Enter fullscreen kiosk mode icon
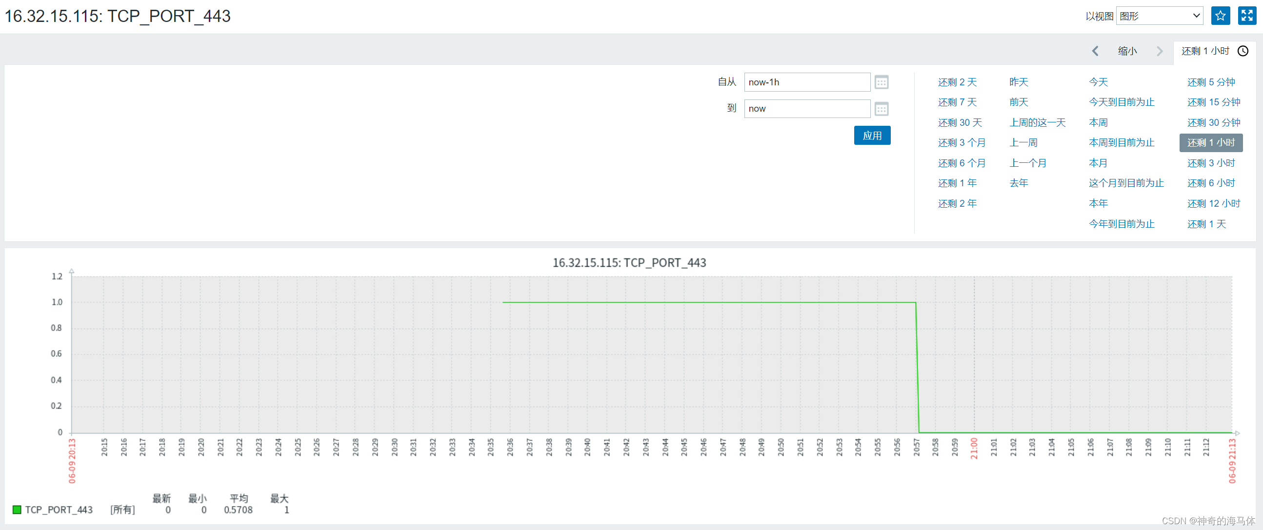The height and width of the screenshot is (530, 1263). coord(1246,16)
